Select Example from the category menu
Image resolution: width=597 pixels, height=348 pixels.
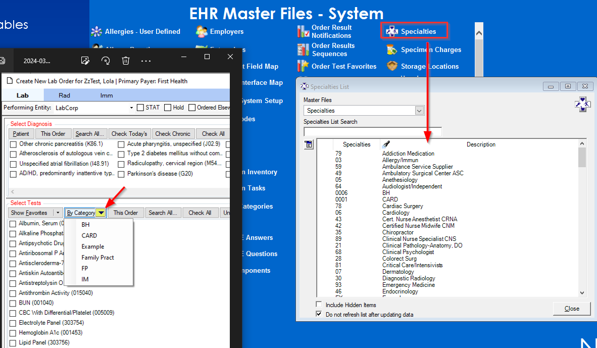click(92, 246)
